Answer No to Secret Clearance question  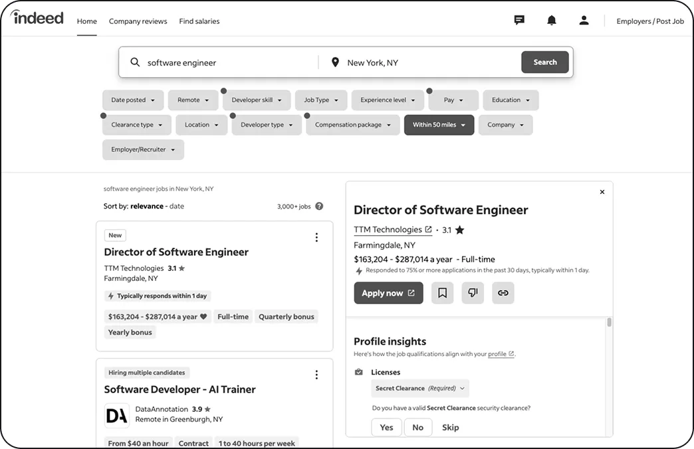pyautogui.click(x=418, y=427)
